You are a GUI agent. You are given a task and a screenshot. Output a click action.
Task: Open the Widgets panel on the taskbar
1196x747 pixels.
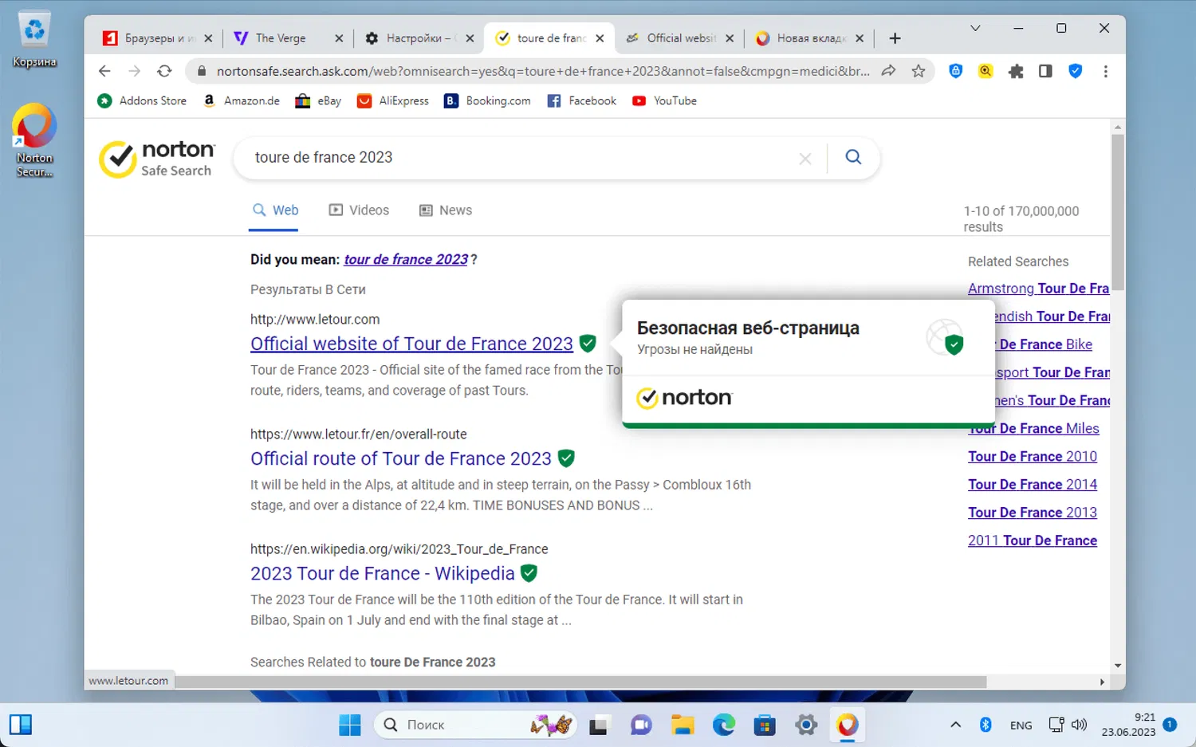pyautogui.click(x=21, y=725)
